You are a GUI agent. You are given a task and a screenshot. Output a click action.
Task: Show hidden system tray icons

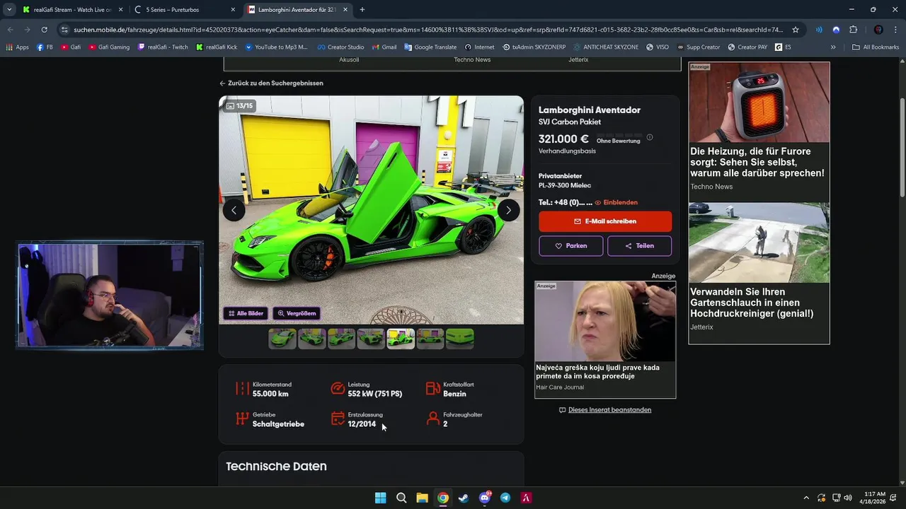point(805,498)
